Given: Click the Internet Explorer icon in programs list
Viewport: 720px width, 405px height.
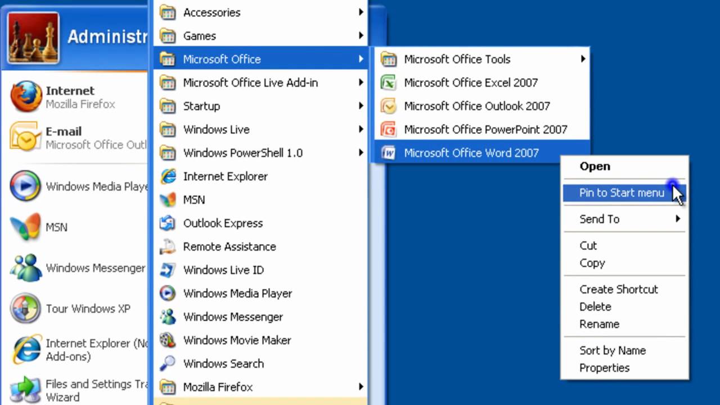Looking at the screenshot, I should point(168,177).
